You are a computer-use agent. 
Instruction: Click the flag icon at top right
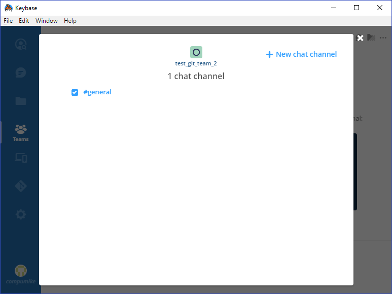click(x=371, y=38)
